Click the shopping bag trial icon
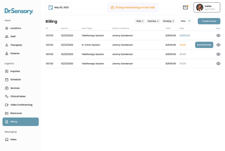This screenshot has height=151, width=225. 112,8
